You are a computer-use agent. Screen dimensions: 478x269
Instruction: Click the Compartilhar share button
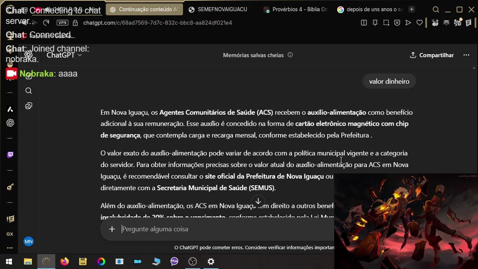click(x=432, y=55)
